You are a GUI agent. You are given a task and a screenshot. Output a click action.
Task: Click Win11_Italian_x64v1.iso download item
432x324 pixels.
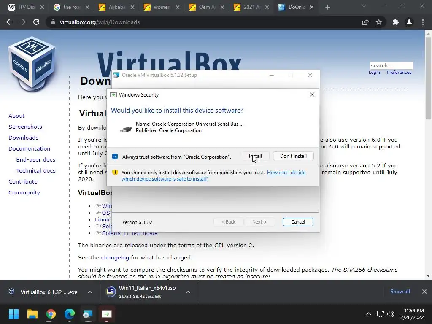click(x=143, y=292)
